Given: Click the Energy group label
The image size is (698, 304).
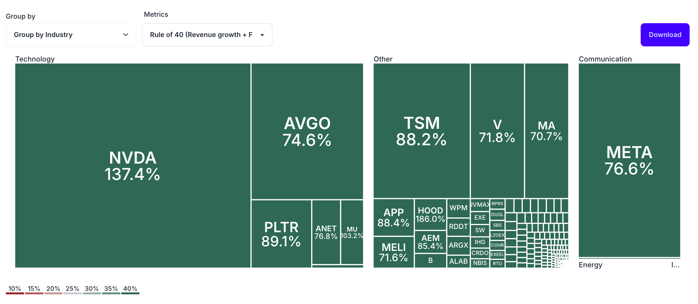Looking at the screenshot, I should (590, 265).
